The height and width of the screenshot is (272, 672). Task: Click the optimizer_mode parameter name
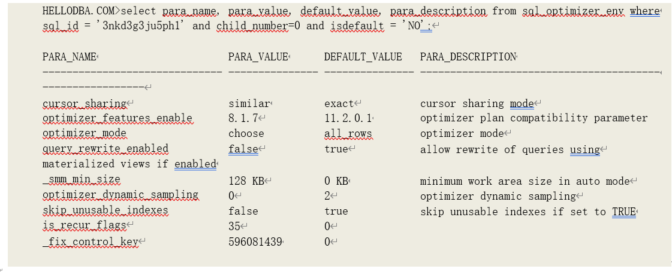85,133
